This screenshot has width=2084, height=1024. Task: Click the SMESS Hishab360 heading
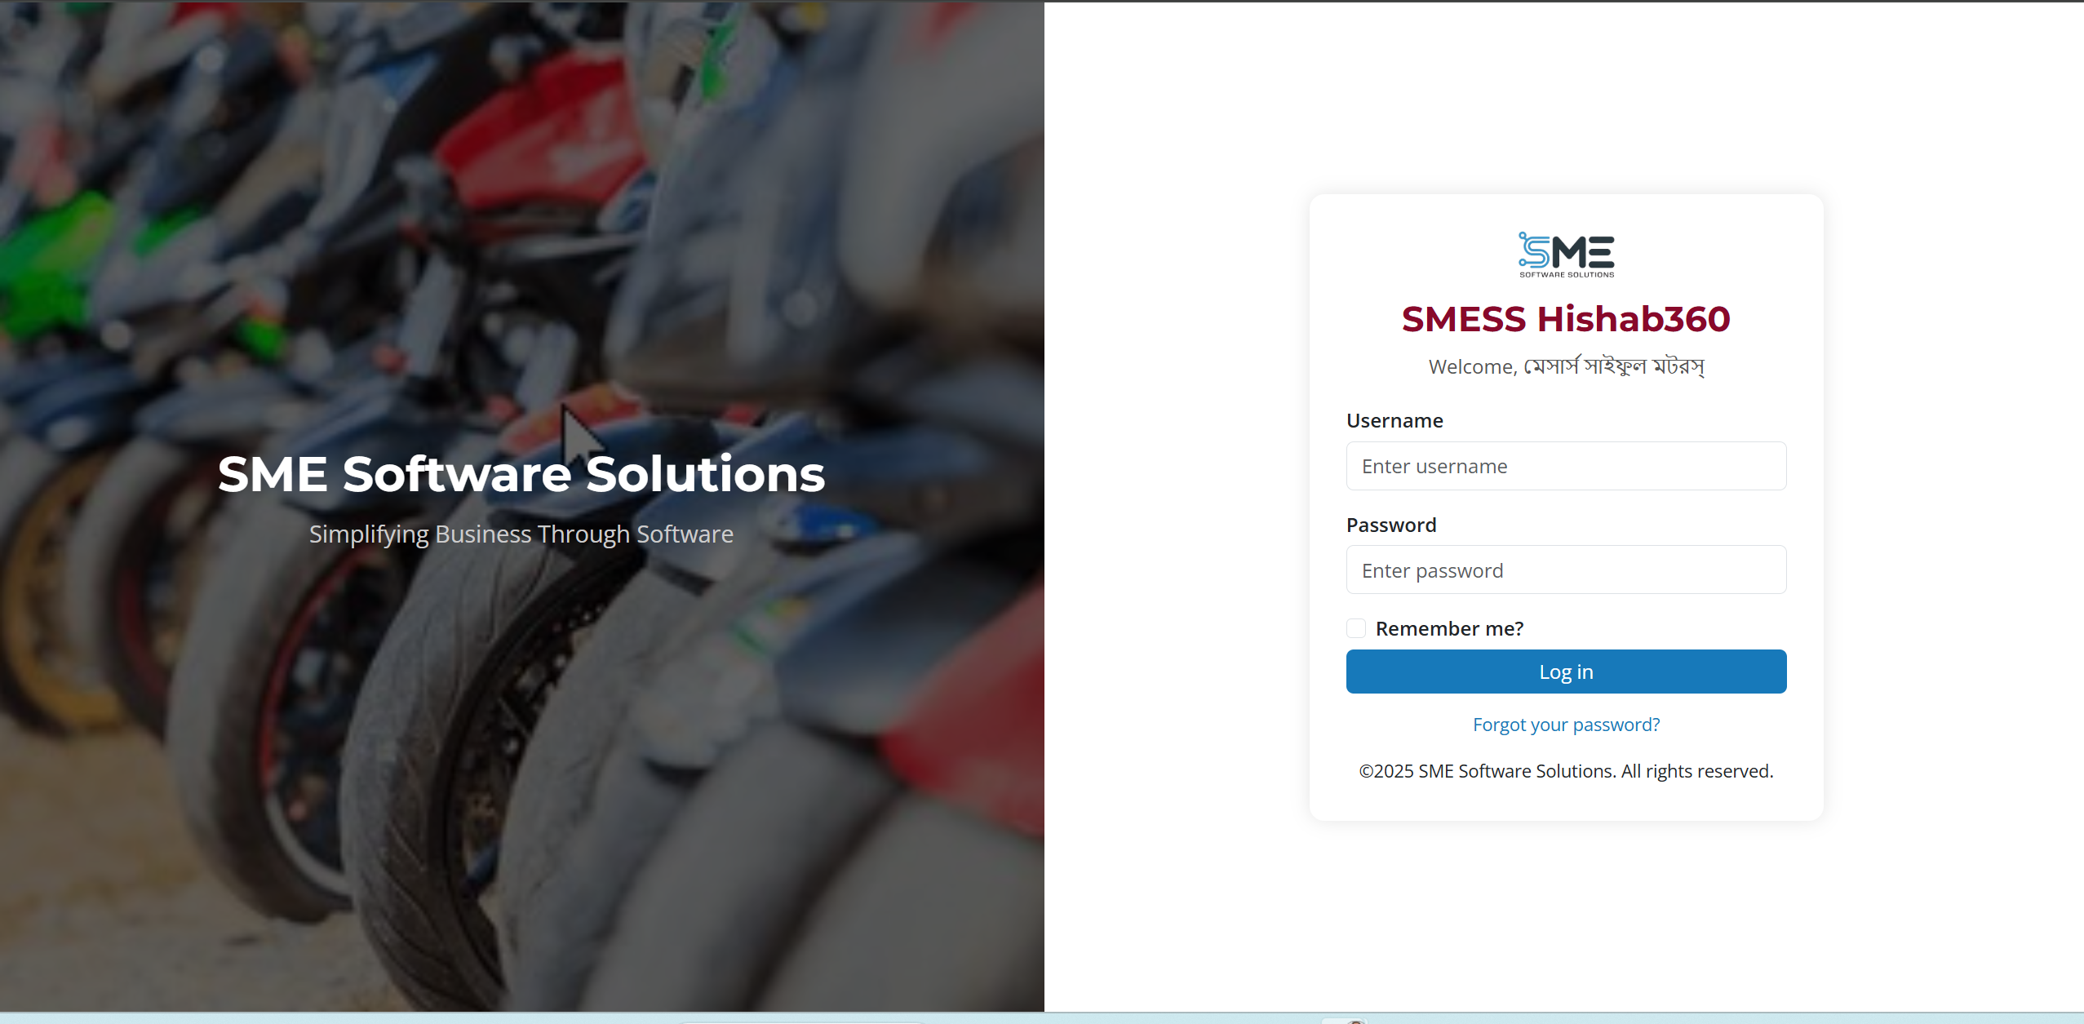[1566, 319]
